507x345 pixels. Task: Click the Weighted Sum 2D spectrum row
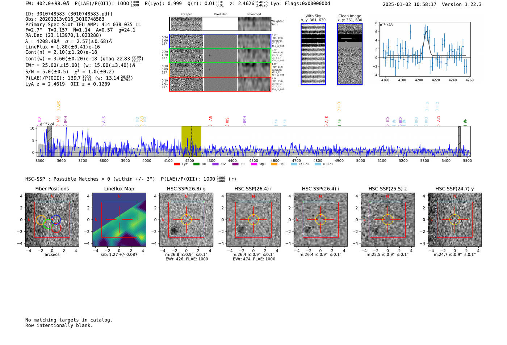pyautogui.click(x=220, y=24)
